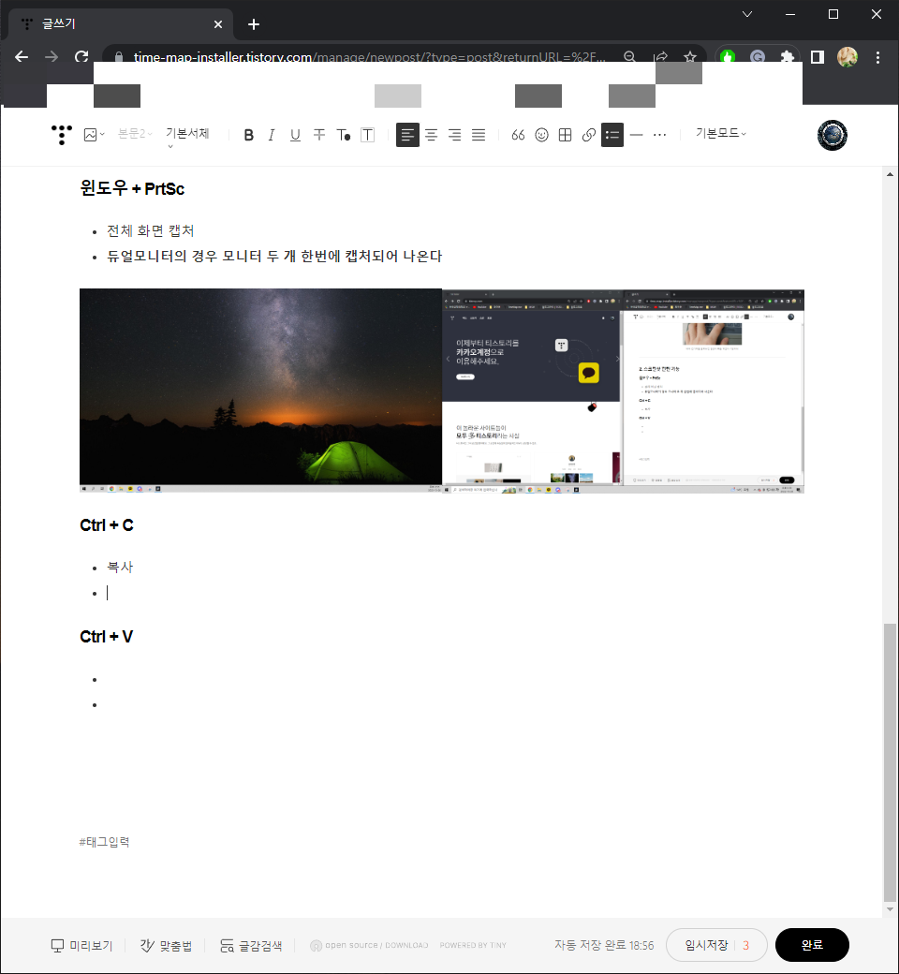Click the 윈도우 + PrtSc heading

pyautogui.click(x=132, y=188)
